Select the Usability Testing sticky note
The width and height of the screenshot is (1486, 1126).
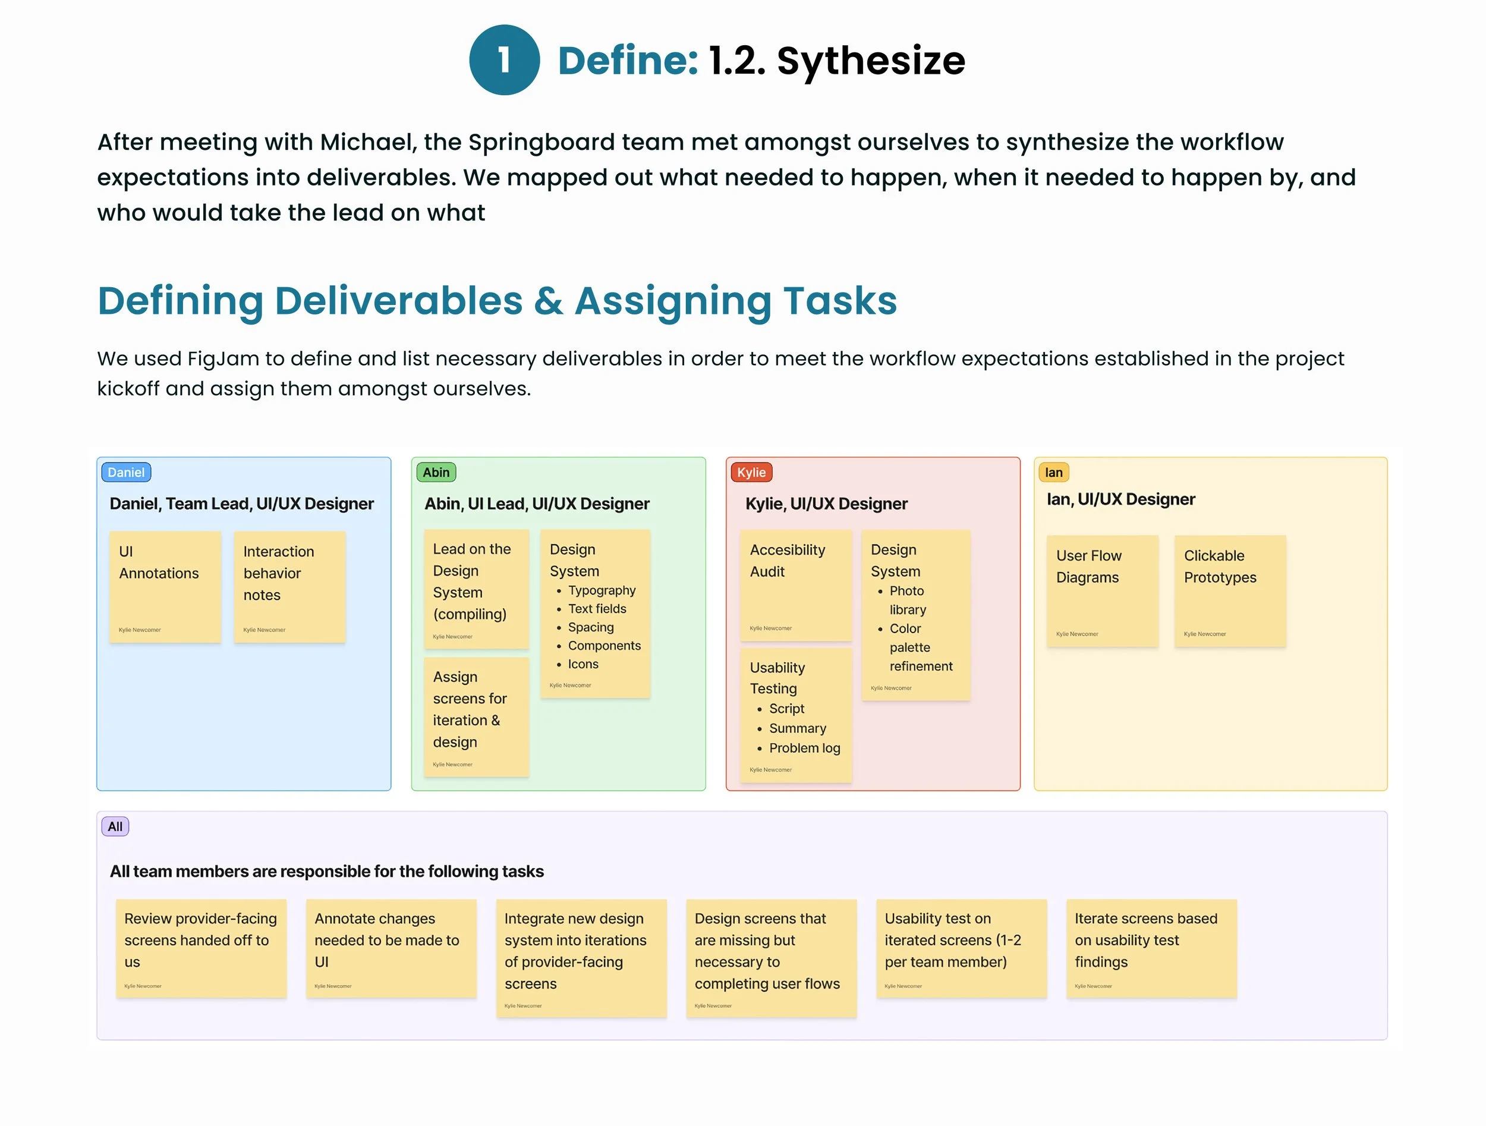(x=795, y=714)
